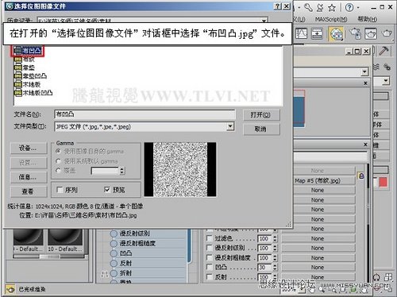The image size is (397, 297).
Task: Enable the 过滤色 map checkbox
Action: coord(210,238)
